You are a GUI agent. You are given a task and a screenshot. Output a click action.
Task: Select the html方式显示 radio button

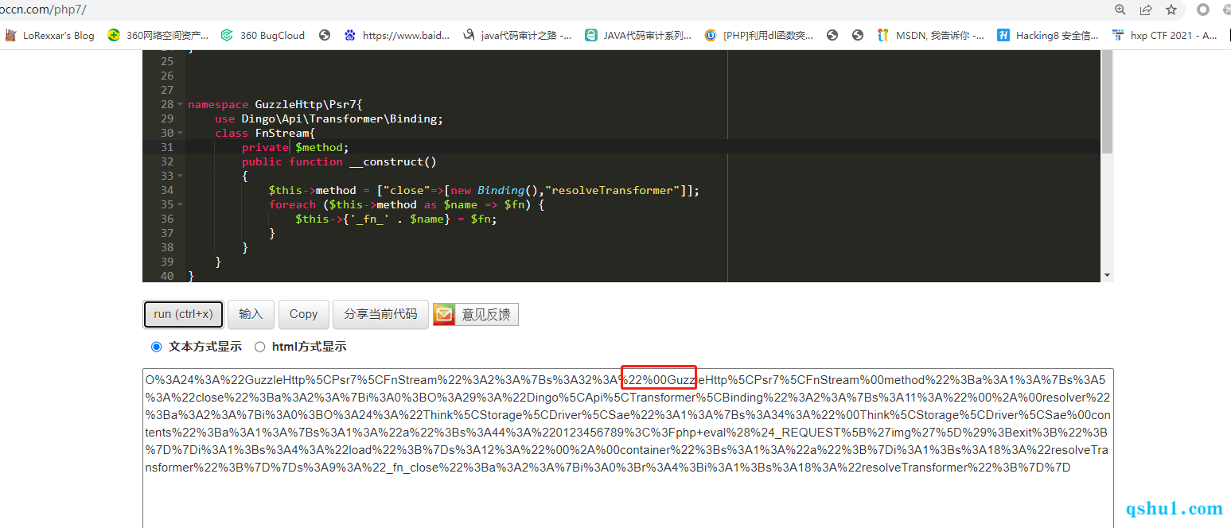[x=259, y=347]
